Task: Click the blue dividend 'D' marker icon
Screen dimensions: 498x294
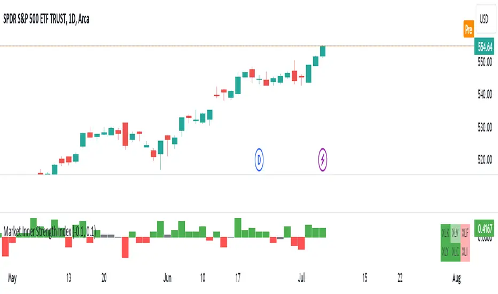Action: click(259, 158)
